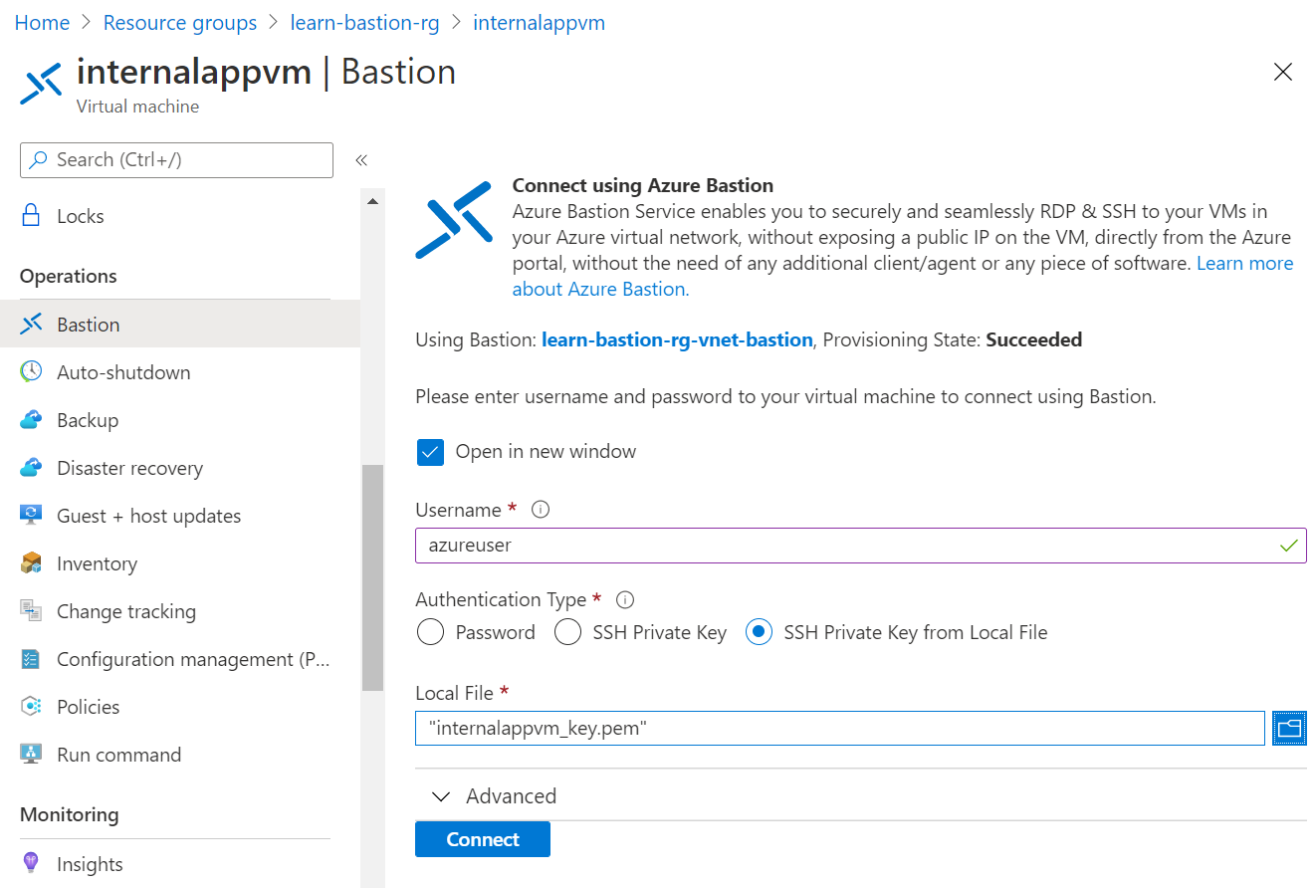This screenshot has height=888, width=1316.
Task: Click the Policies icon
Action: click(x=31, y=707)
